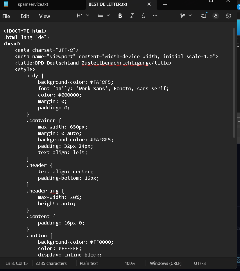Open the account profile icon
This screenshot has height=271, width=240.
pos(216,16)
